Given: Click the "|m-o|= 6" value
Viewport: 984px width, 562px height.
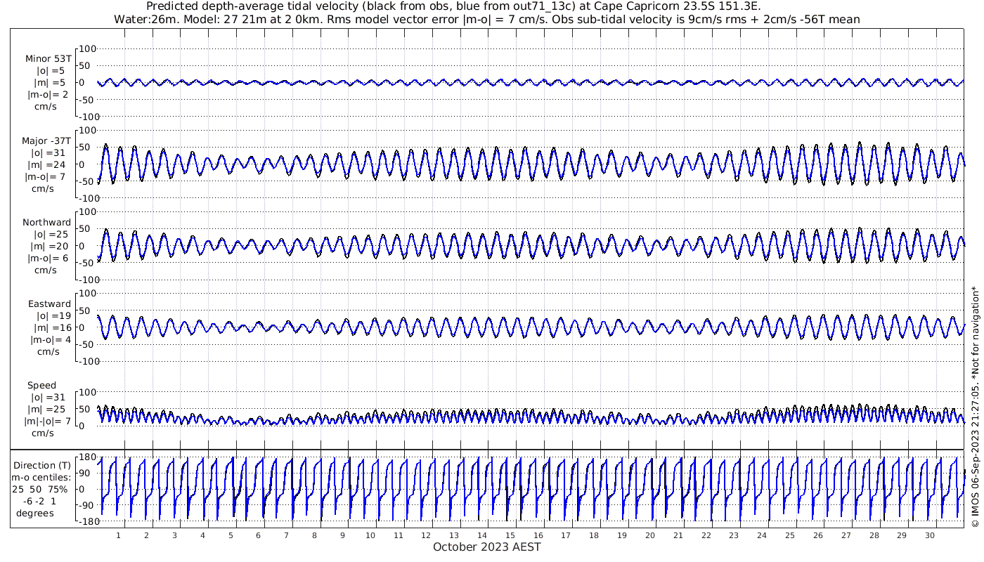Looking at the screenshot, I should pos(48,258).
